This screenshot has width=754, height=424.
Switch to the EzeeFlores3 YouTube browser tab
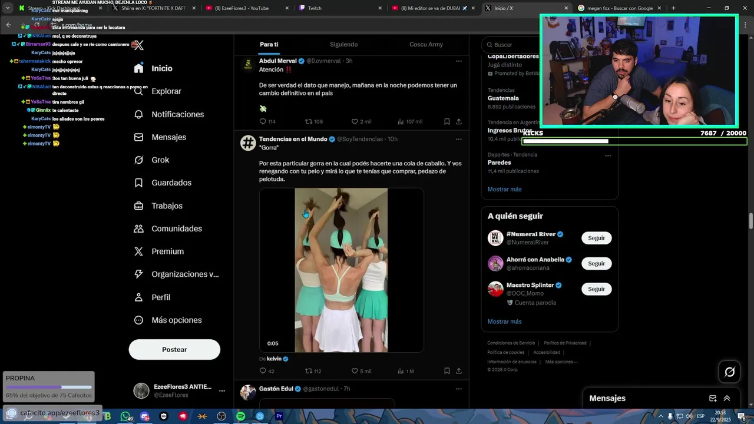(x=246, y=8)
